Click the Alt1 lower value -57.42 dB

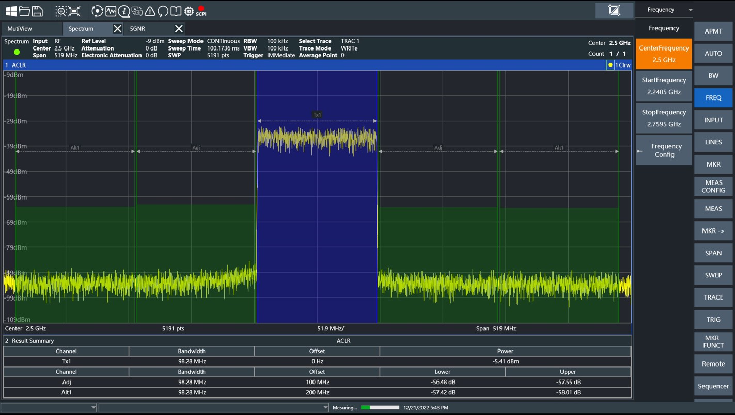click(x=443, y=392)
